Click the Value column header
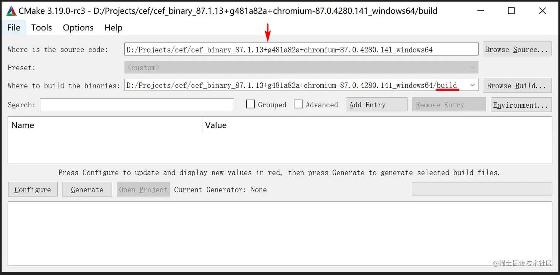Screen dimensions: 560x275 (216, 125)
